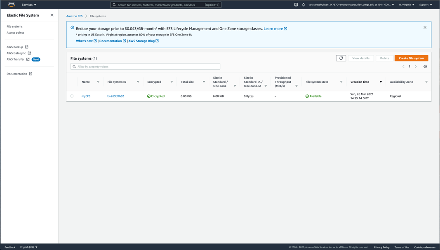Sort by Size in Standard / One Zone
The height and width of the screenshot is (250, 440).
235,86
